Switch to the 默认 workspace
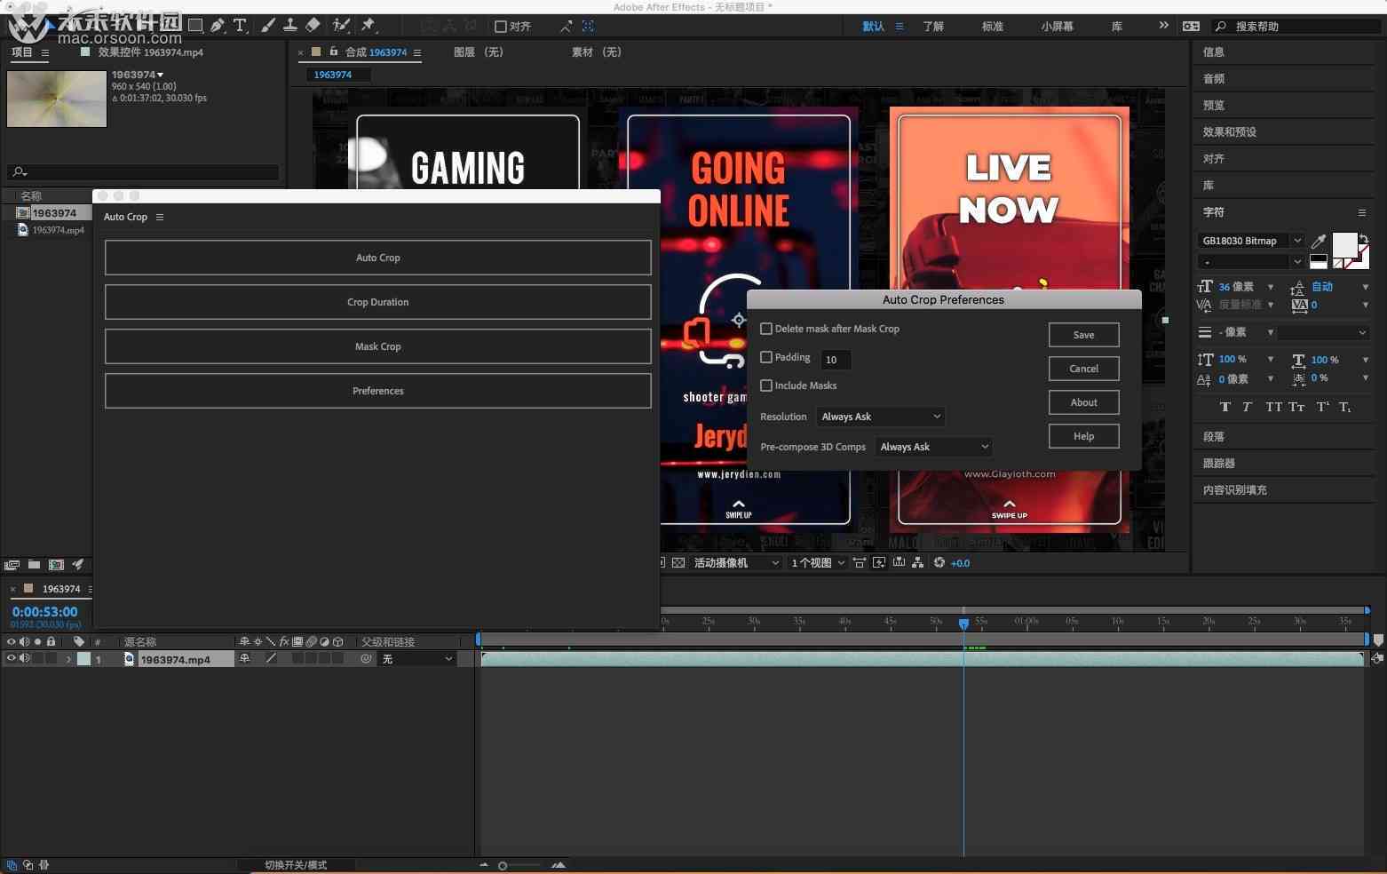 pyautogui.click(x=874, y=27)
